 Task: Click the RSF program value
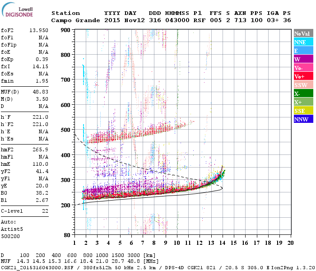click(200, 20)
